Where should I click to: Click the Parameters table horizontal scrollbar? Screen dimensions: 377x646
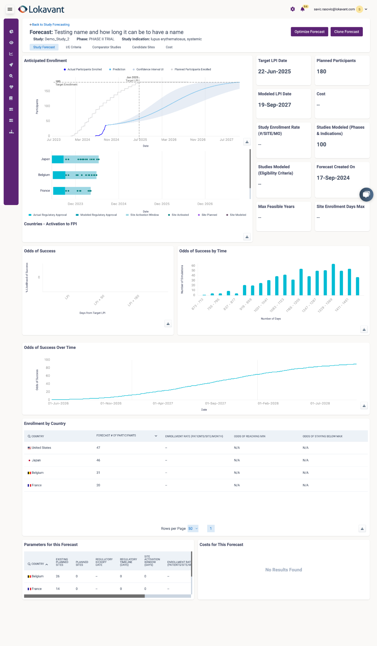(x=84, y=596)
